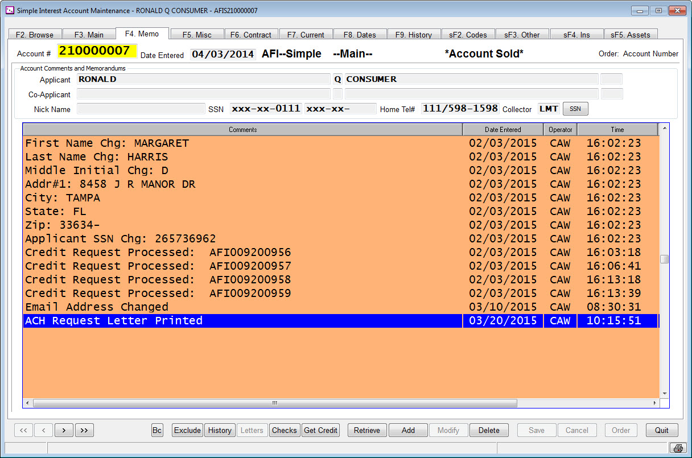
Task: Quit the account maintenance screen
Action: [x=661, y=430]
